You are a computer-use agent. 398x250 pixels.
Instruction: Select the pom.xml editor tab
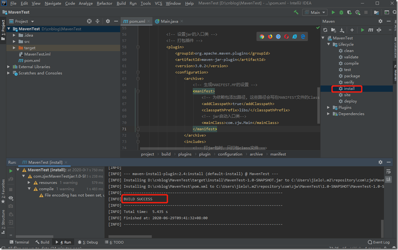pos(137,21)
